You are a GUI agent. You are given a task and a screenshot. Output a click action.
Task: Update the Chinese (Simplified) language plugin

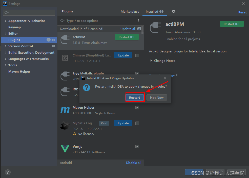pos(123,55)
